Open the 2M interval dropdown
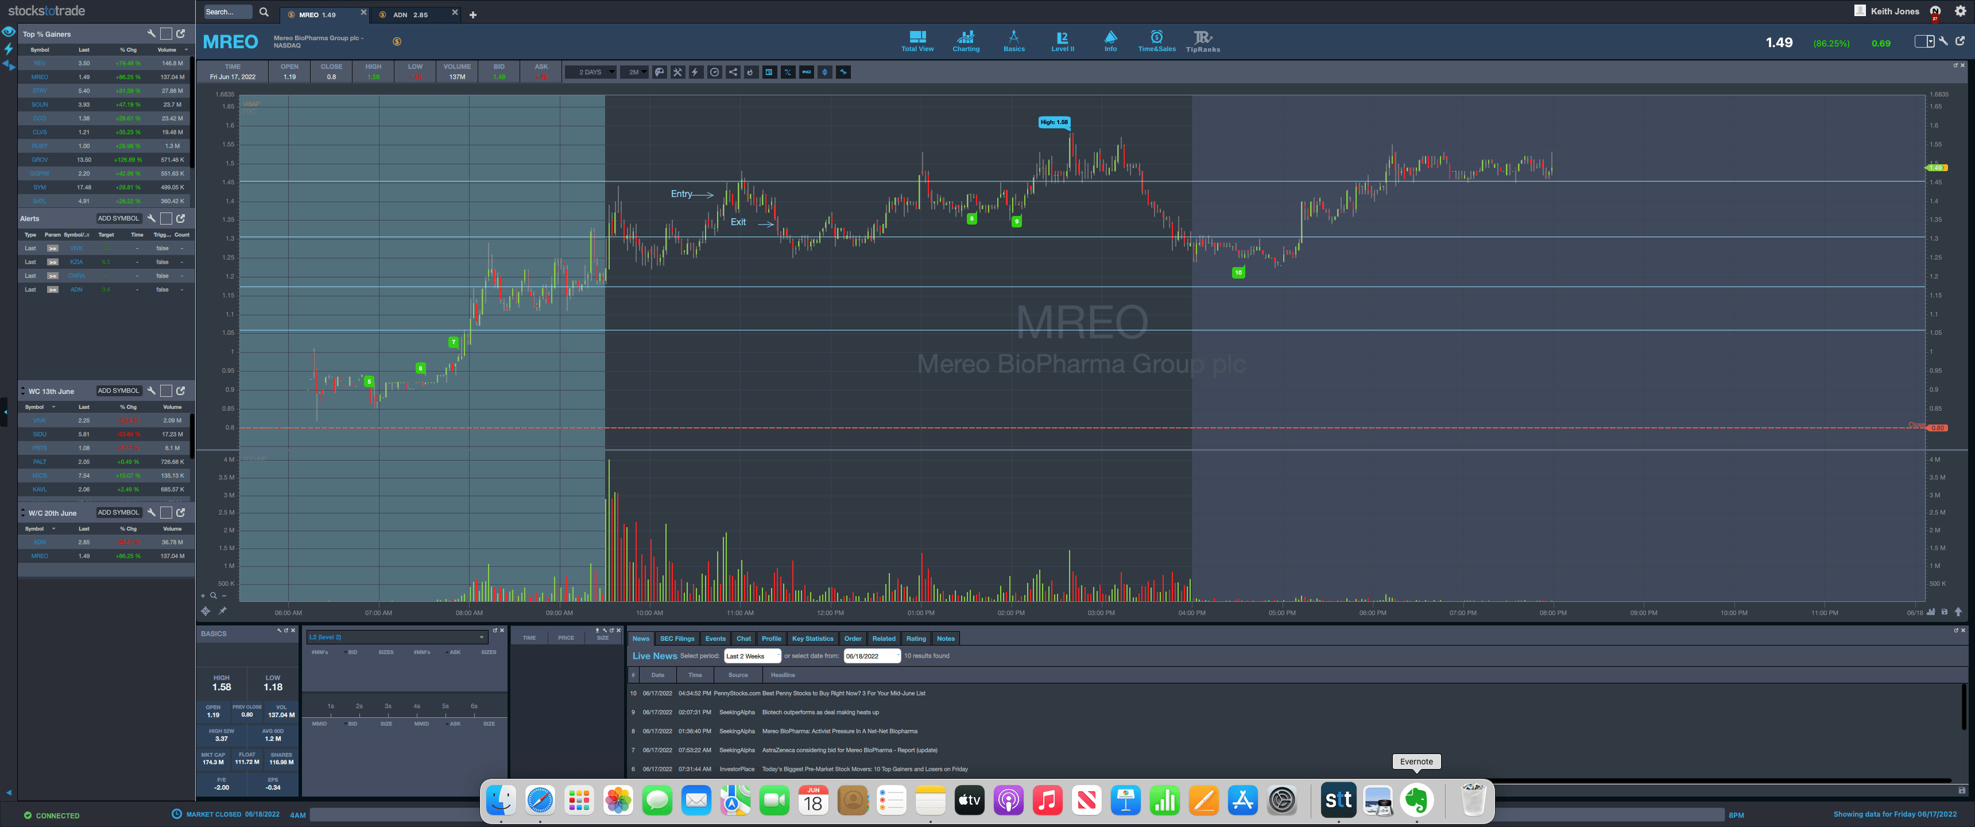The width and height of the screenshot is (1975, 827). click(635, 72)
